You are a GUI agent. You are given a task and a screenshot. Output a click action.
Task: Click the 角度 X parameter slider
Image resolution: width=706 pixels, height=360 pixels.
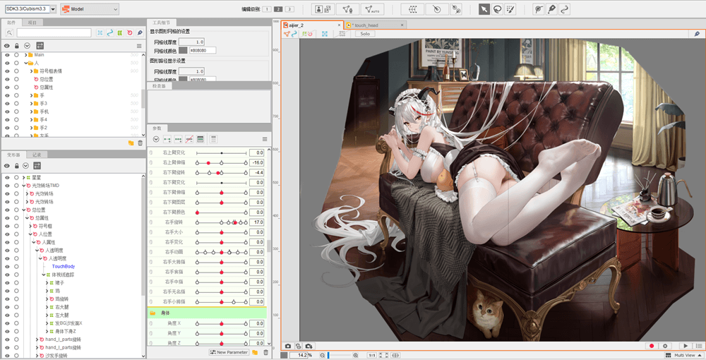pyautogui.click(x=221, y=323)
